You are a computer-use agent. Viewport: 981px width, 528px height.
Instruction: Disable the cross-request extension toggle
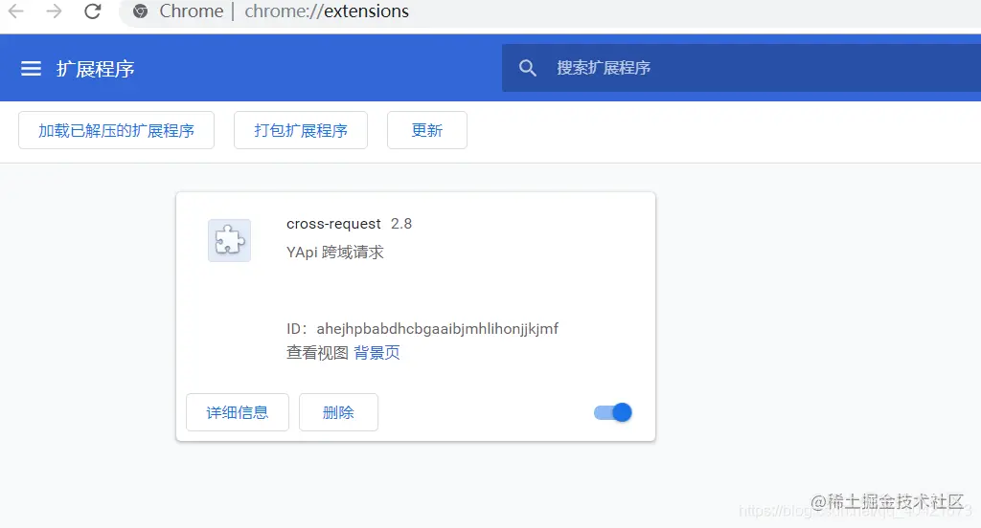[x=613, y=412]
